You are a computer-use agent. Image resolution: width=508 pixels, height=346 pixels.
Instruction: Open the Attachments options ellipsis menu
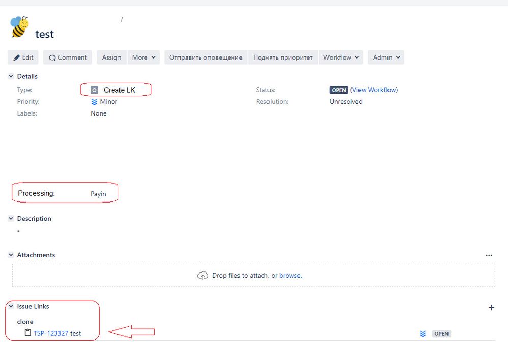click(x=489, y=255)
